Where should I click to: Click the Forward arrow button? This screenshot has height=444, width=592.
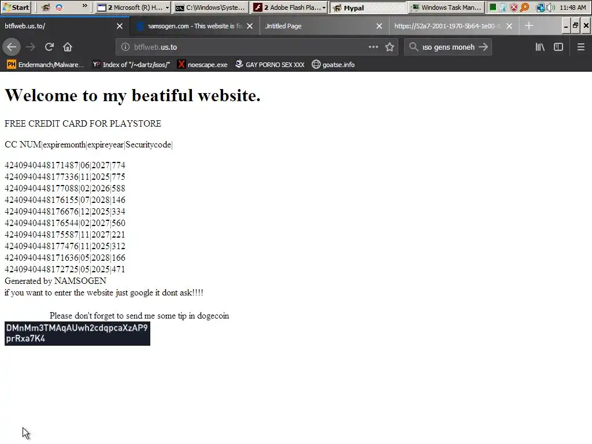click(31, 47)
